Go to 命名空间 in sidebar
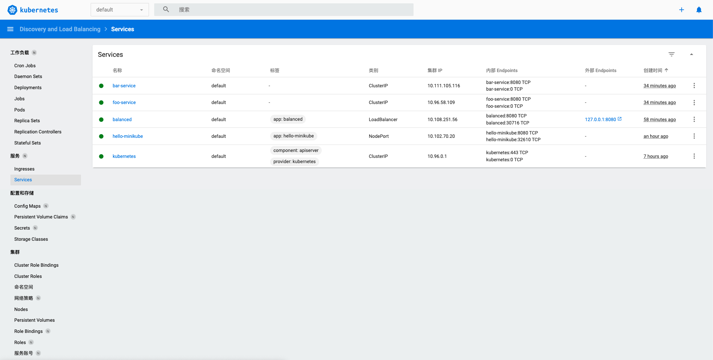 point(24,287)
